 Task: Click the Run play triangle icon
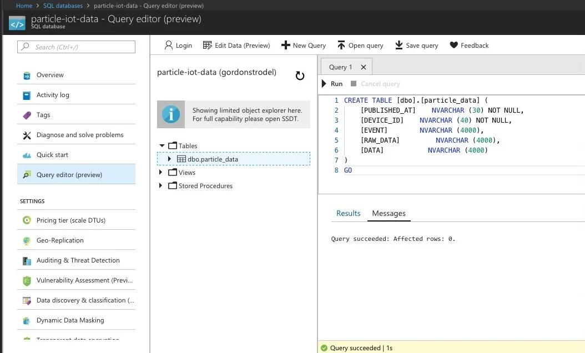point(324,84)
